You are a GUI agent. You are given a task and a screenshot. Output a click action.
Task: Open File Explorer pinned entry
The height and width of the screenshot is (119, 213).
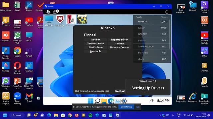[96, 47]
